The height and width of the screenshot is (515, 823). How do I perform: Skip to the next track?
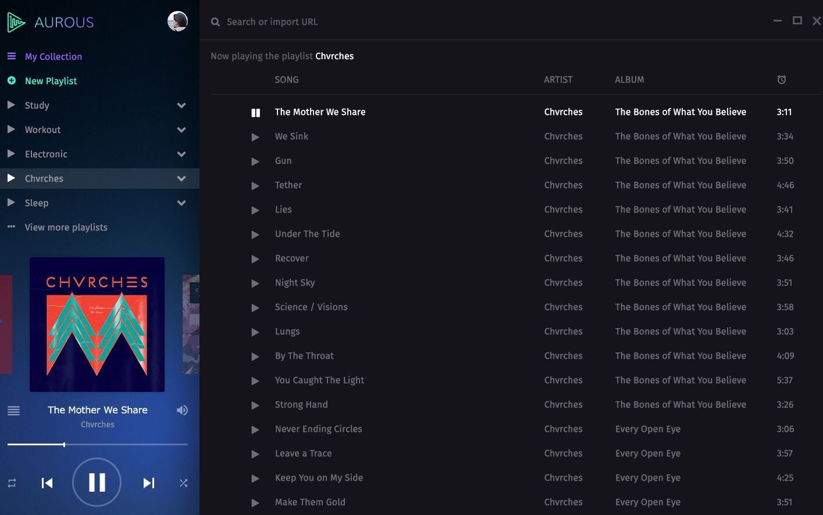149,483
